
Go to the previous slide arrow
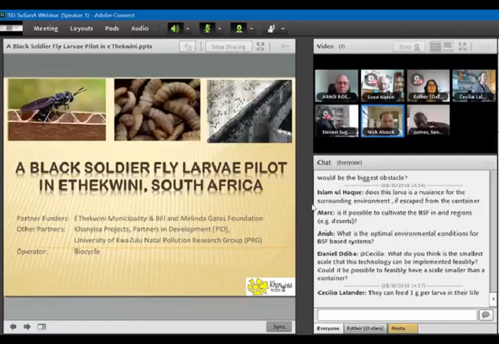click(x=12, y=327)
